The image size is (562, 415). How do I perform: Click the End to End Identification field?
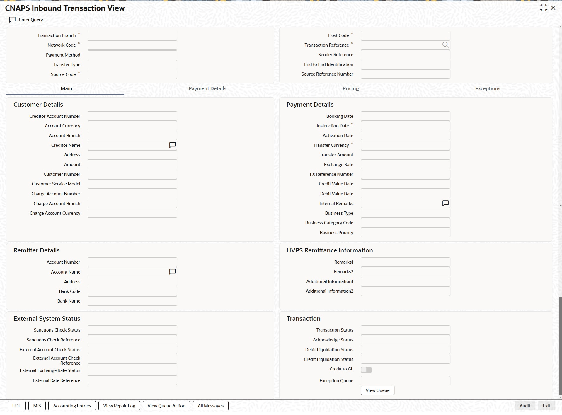406,64
